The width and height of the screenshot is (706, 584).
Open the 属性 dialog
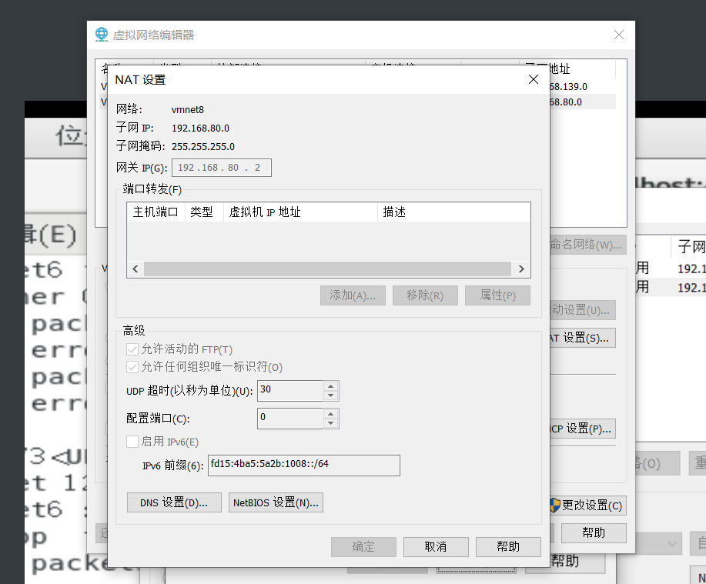[497, 295]
